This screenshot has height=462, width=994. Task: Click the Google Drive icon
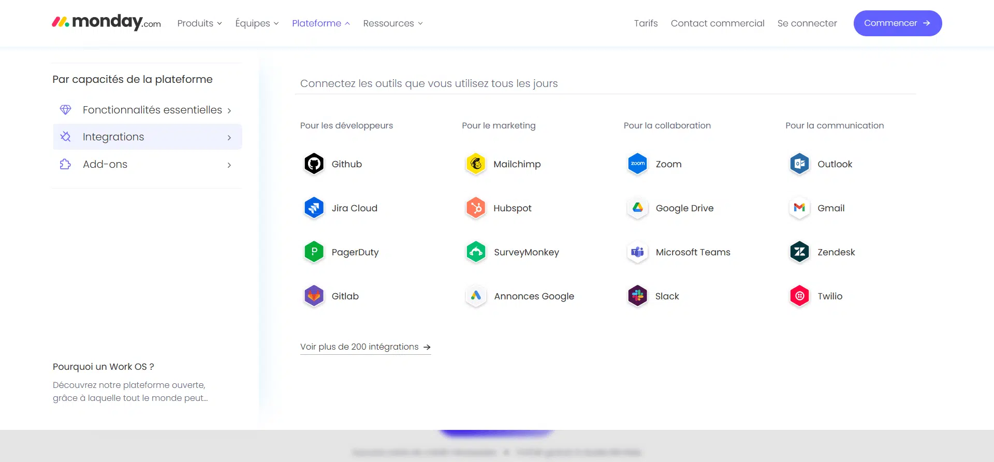click(x=637, y=208)
